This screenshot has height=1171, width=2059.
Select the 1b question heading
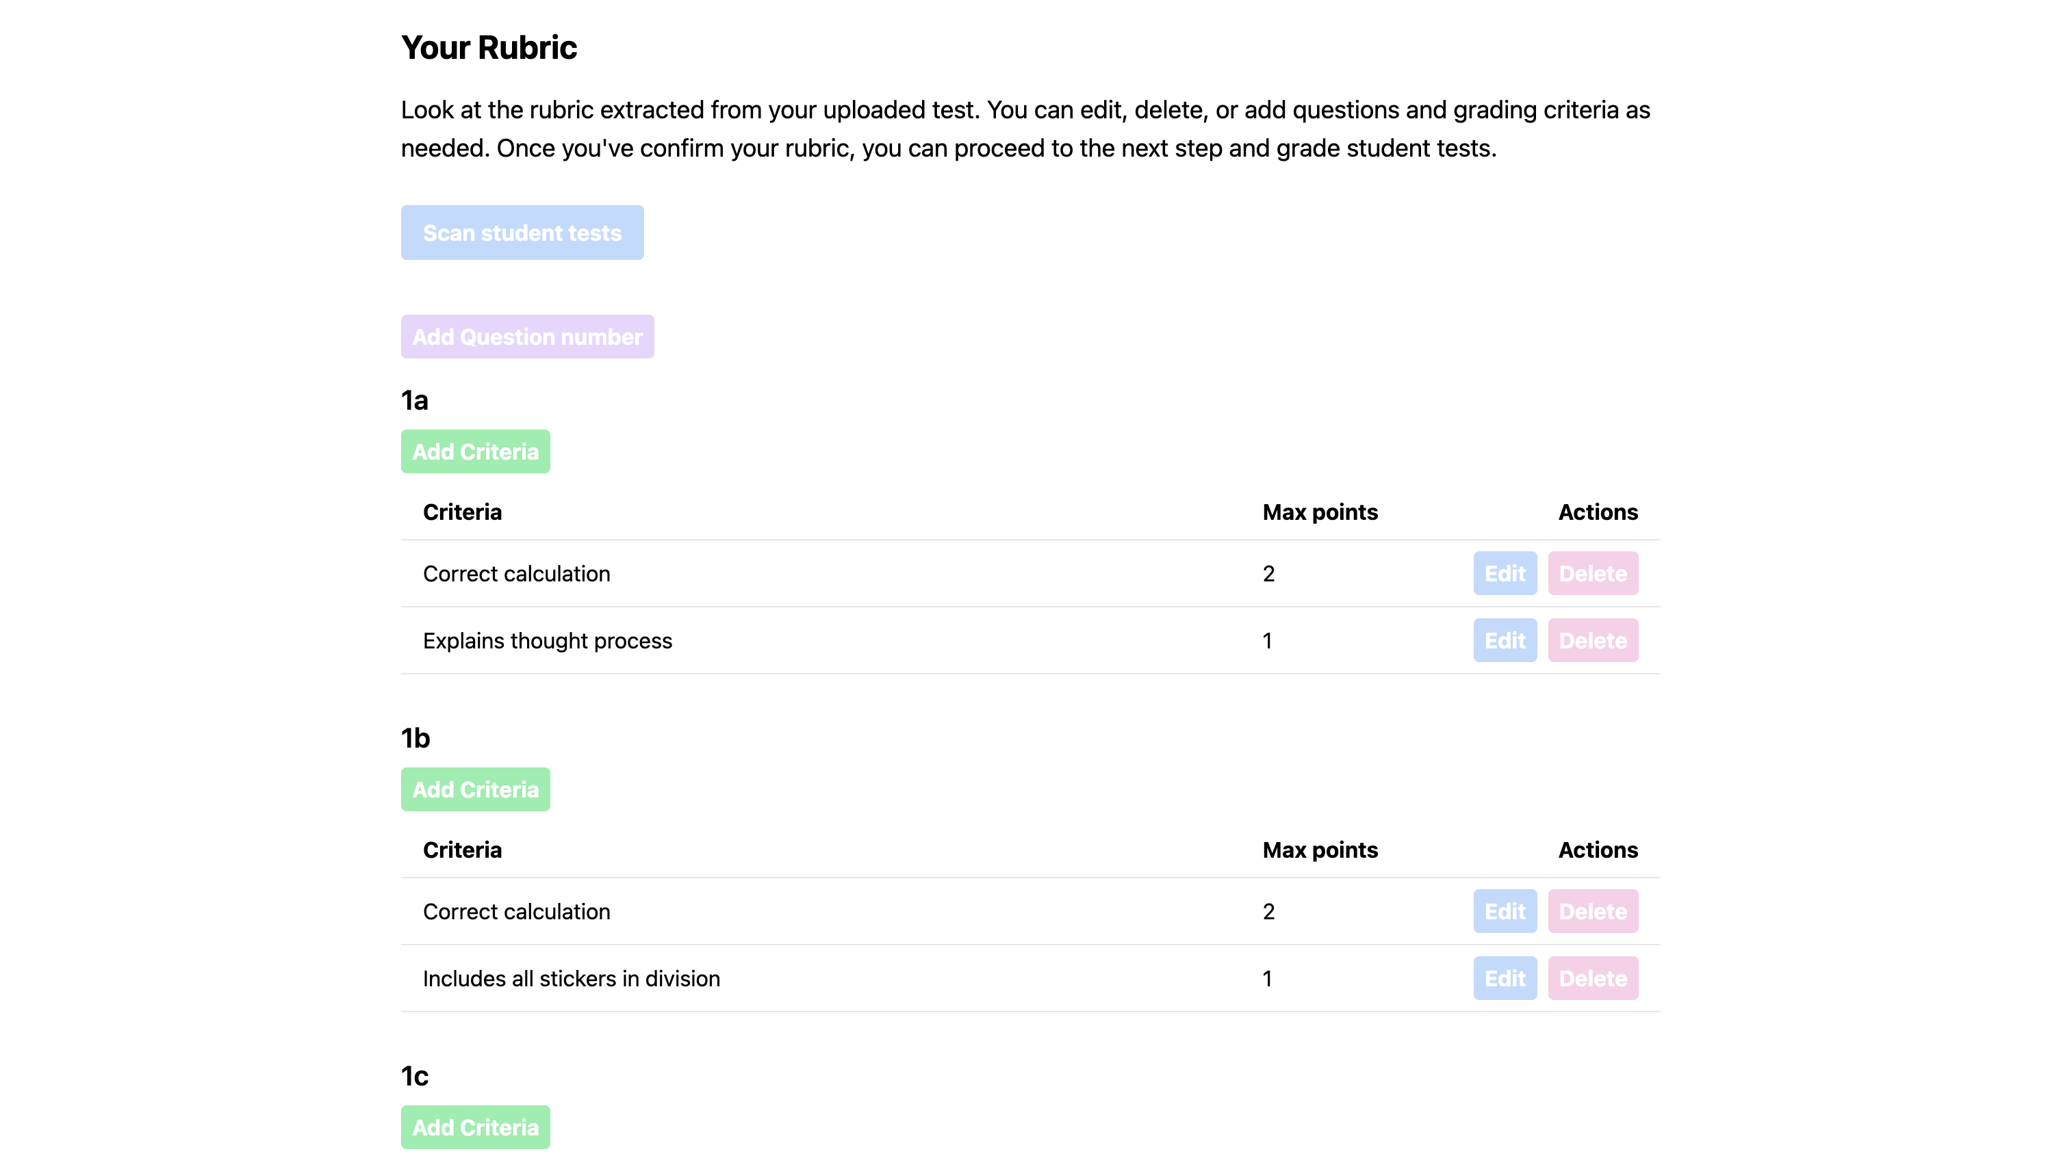[416, 737]
